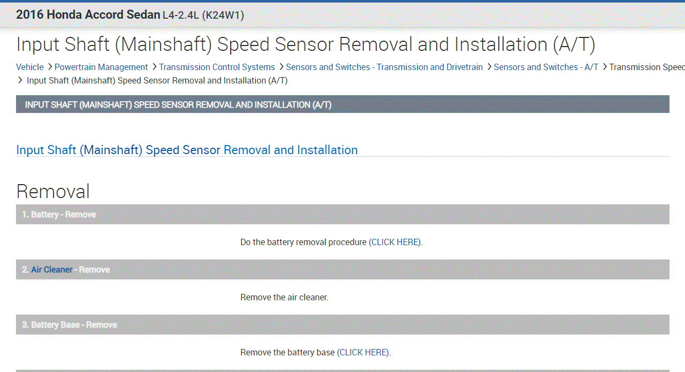Open Sensors and Switches - Transmission and Drivetrain
The height and width of the screenshot is (372, 685).
(x=384, y=67)
